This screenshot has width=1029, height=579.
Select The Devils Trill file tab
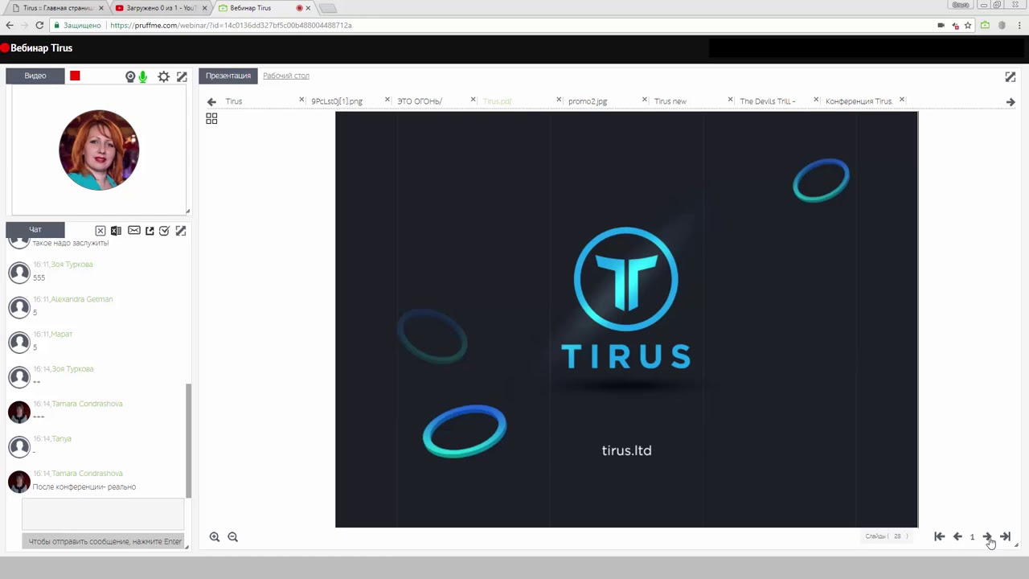tap(768, 101)
